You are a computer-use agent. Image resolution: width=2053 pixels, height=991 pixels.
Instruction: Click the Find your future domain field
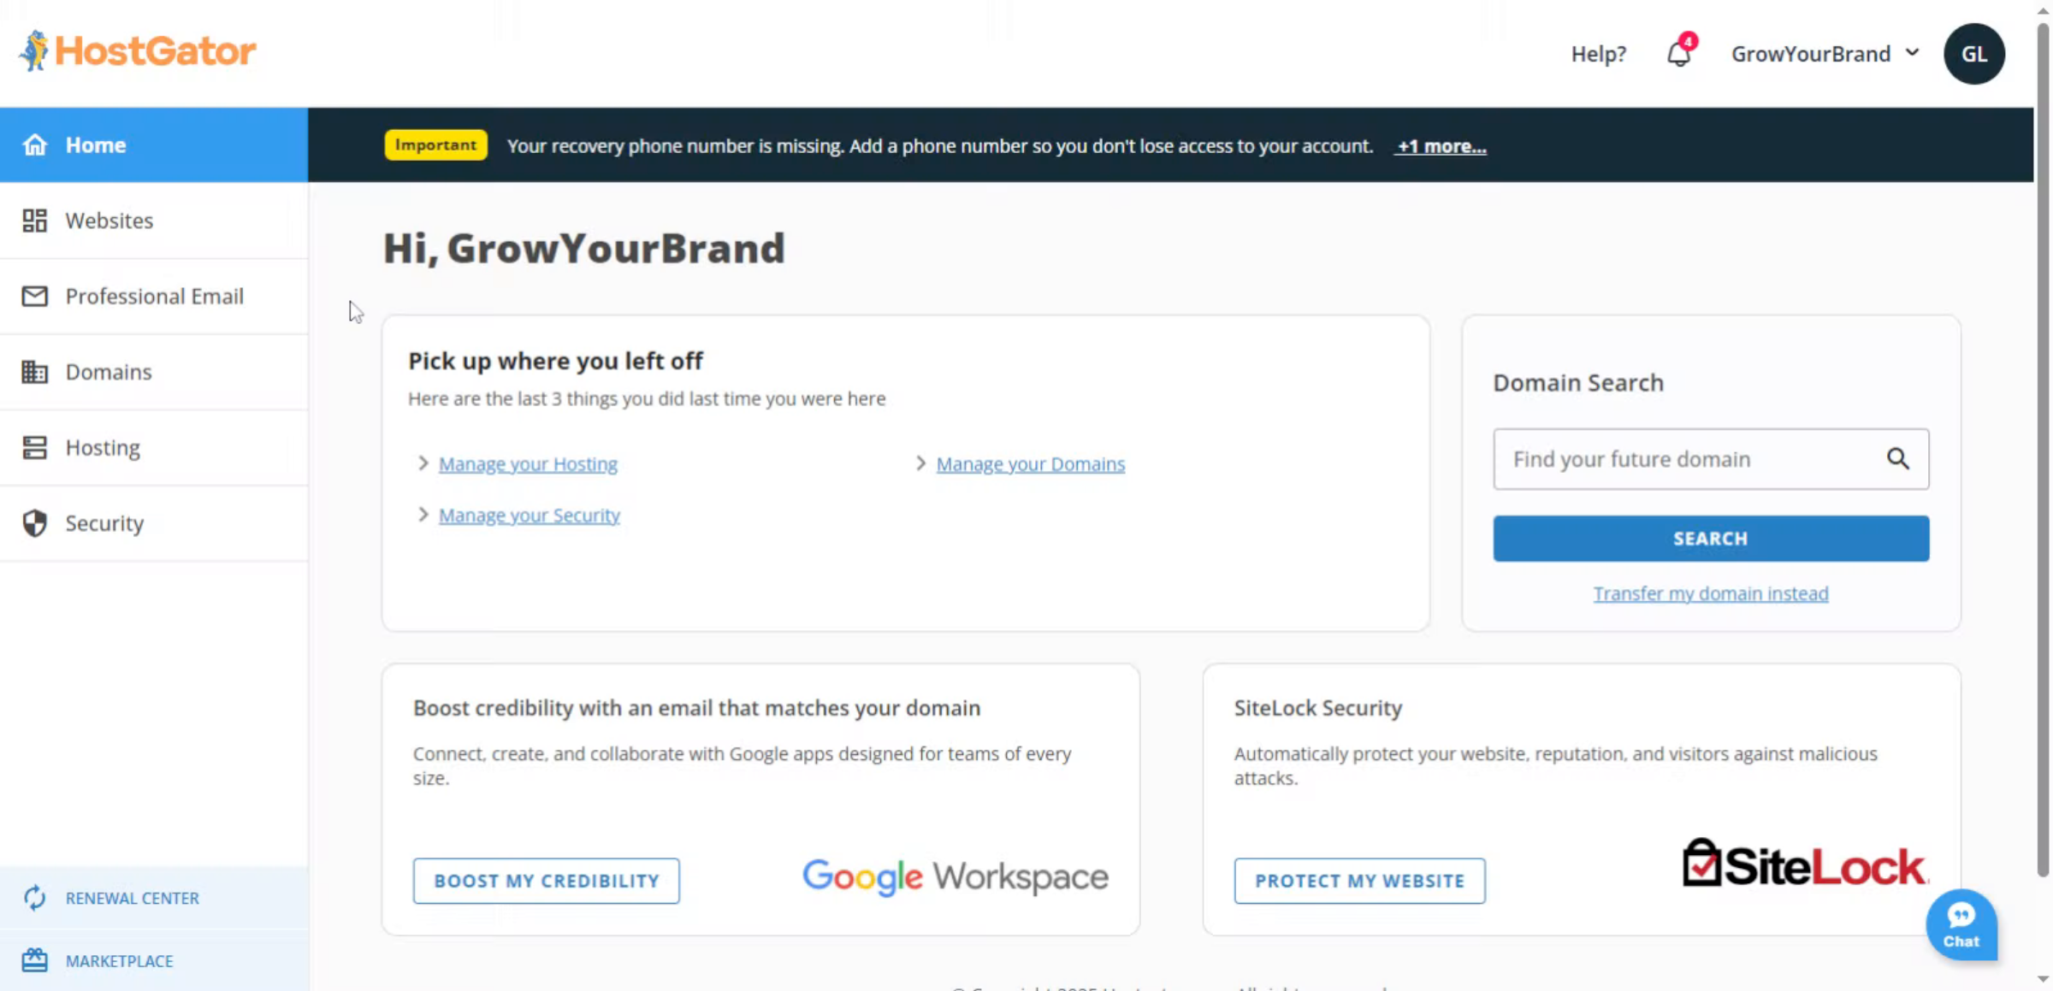(x=1689, y=459)
